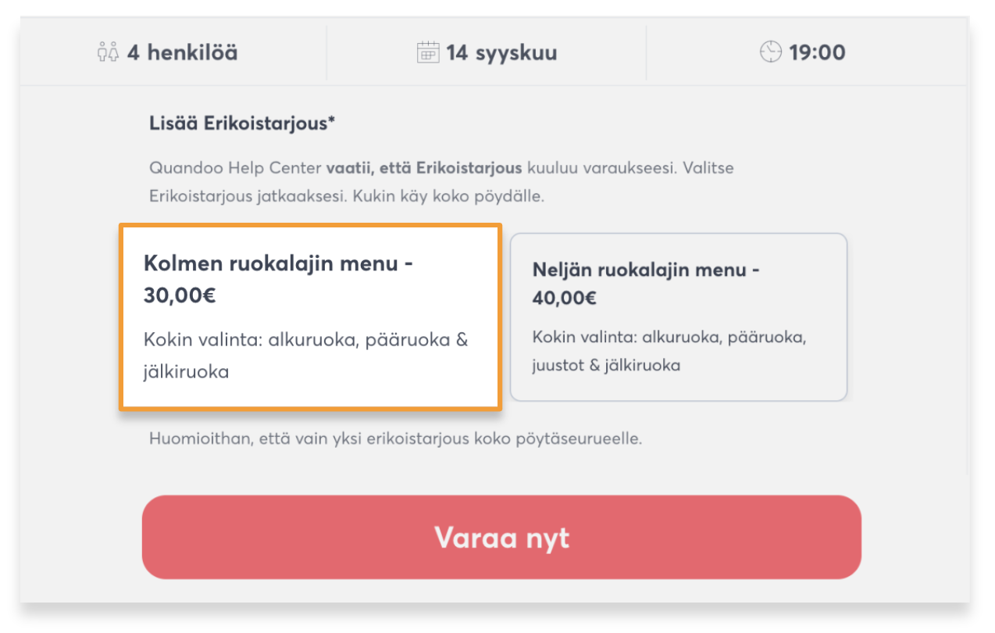
Task: Click the "Kukin käy koko pöydälle" sentence
Action: [448, 195]
